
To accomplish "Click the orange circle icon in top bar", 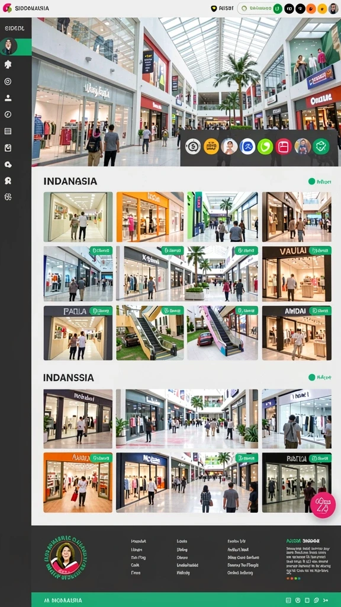I will point(311,8).
